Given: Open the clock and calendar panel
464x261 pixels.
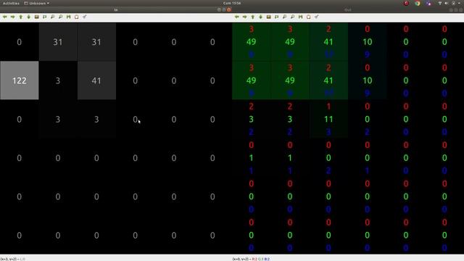Looking at the screenshot, I should coord(232,3).
